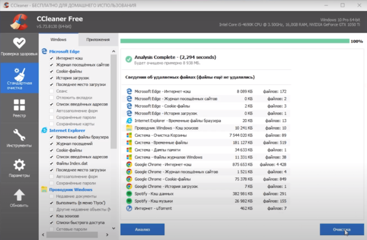Click Spotify icon of Кэш музыки row
Screen dimensions: 367x240
click(129, 201)
